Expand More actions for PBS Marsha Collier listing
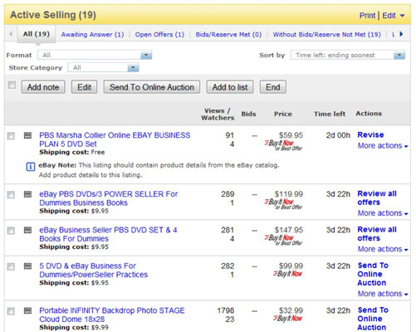This screenshot has width=416, height=332. pos(383,146)
